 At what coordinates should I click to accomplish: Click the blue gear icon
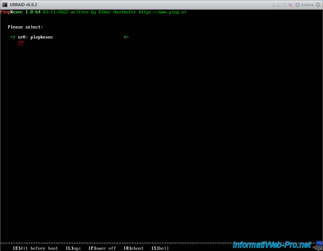[x=297, y=5]
